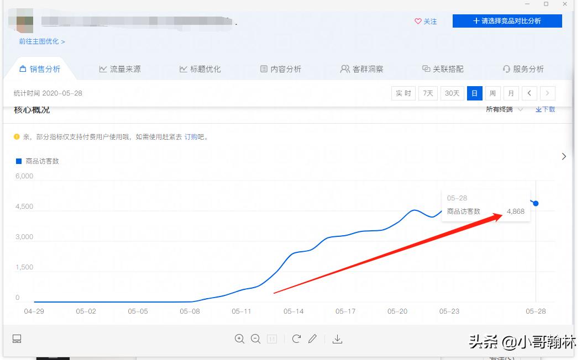Select the zoom-out magnifier icon
Viewport: 587px width, 360px height.
click(x=255, y=338)
